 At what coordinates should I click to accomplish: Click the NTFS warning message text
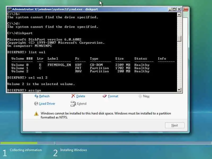click(x=106, y=115)
